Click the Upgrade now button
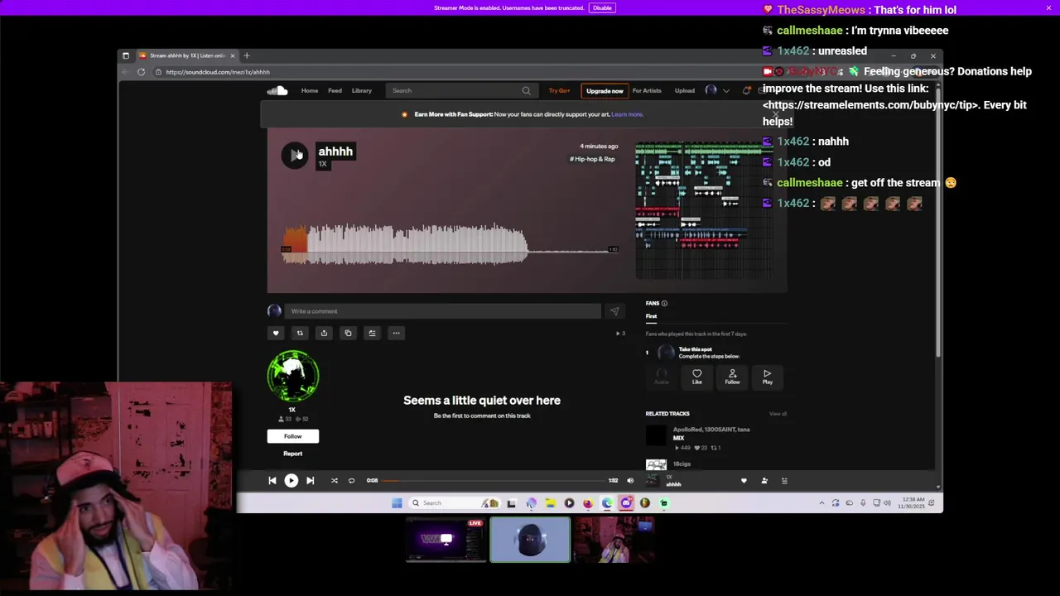The image size is (1060, 596). pos(605,90)
